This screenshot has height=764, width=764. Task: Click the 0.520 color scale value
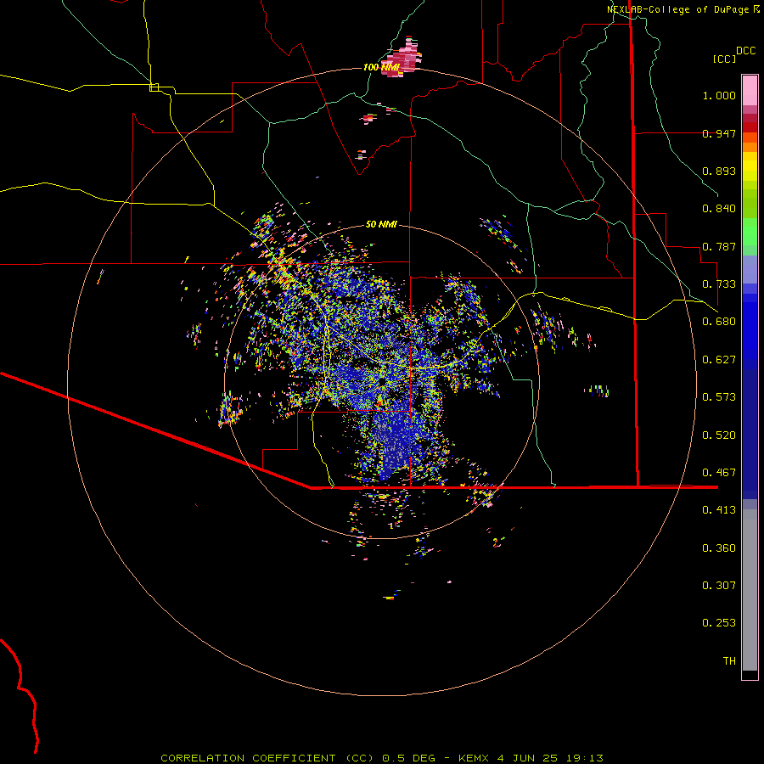(719, 435)
